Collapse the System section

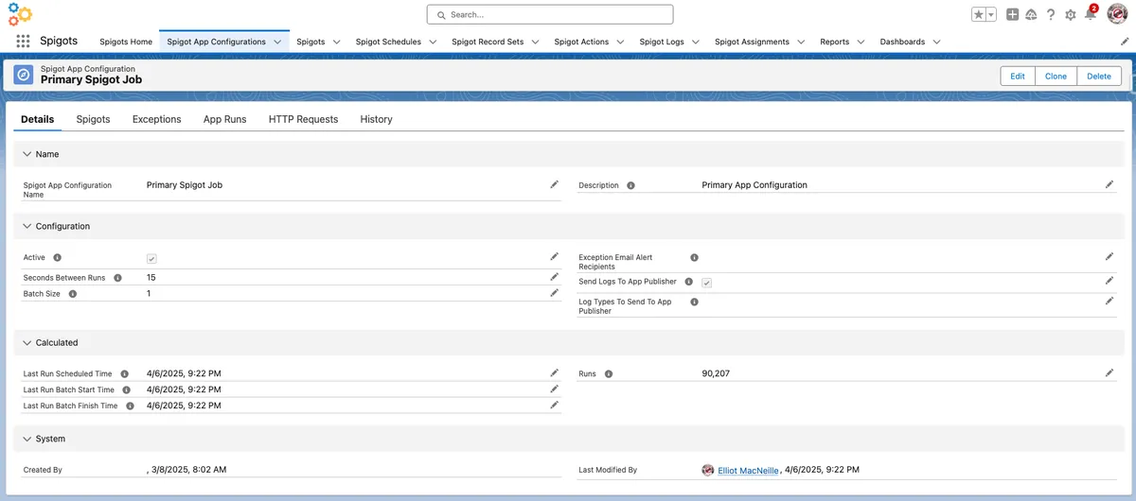tap(27, 439)
